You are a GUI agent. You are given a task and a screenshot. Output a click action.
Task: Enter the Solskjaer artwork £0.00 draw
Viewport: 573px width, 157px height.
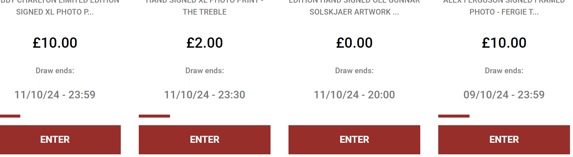[354, 139]
